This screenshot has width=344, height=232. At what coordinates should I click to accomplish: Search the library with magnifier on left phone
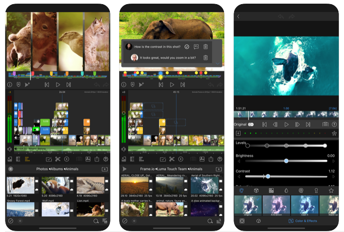pyautogui.click(x=96, y=221)
